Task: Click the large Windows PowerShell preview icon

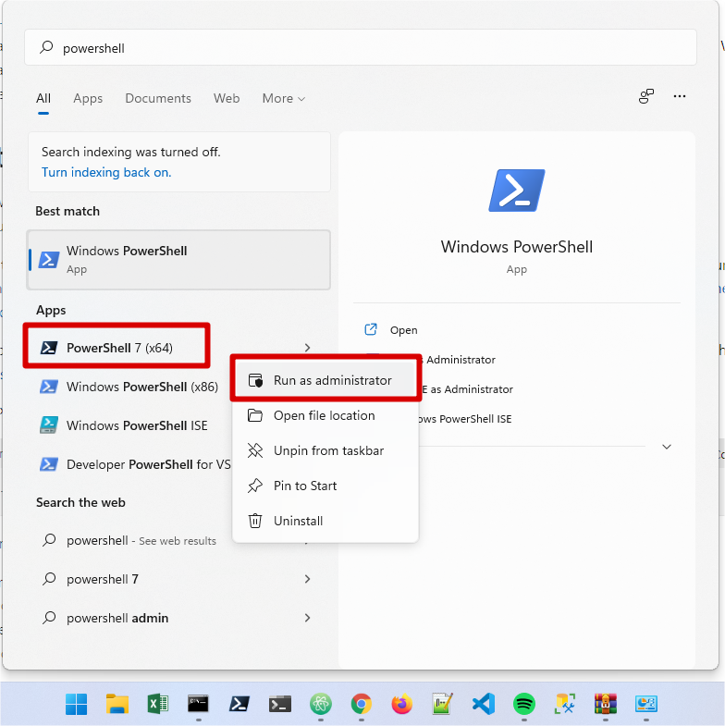Action: click(516, 191)
